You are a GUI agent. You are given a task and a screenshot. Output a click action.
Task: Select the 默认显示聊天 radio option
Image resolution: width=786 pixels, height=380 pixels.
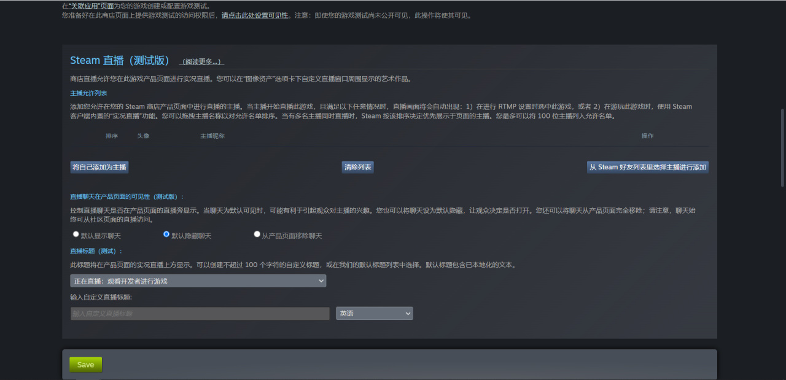tap(76, 235)
